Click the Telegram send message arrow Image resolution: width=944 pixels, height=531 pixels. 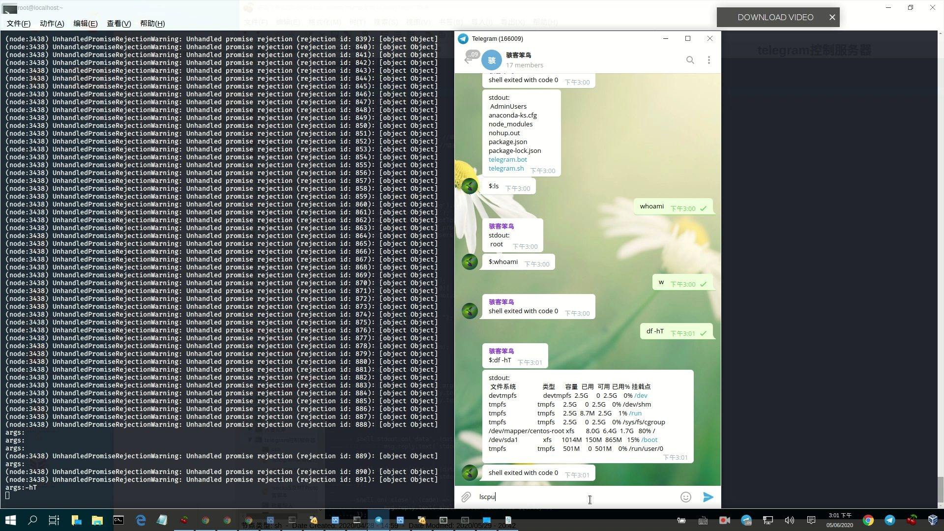click(x=708, y=497)
